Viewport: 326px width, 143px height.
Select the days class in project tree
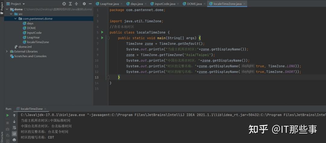click(x=30, y=23)
